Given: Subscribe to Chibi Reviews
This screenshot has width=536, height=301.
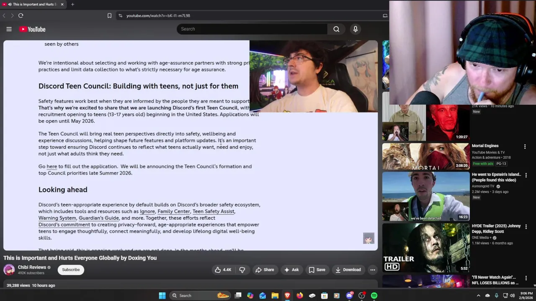Looking at the screenshot, I should [71, 270].
